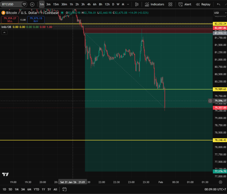Add a symbol to compare with plus icon
The width and height of the screenshot is (227, 194).
32,4
